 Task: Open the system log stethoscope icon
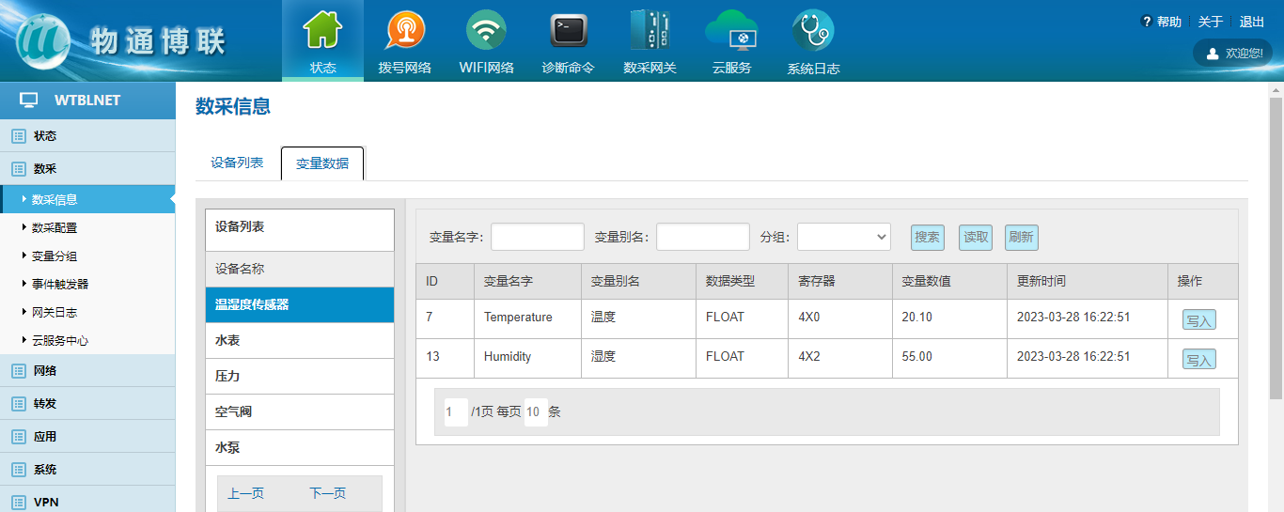click(x=813, y=32)
